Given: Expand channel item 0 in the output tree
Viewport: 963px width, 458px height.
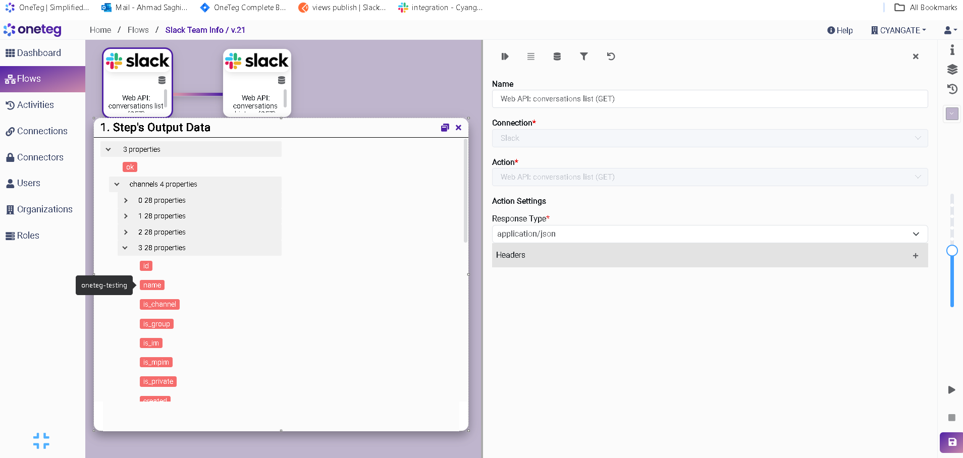Looking at the screenshot, I should tap(126, 201).
